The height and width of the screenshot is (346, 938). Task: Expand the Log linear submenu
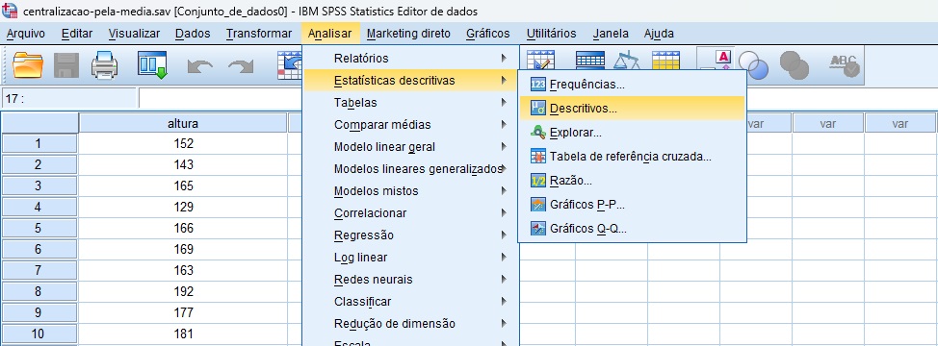410,258
